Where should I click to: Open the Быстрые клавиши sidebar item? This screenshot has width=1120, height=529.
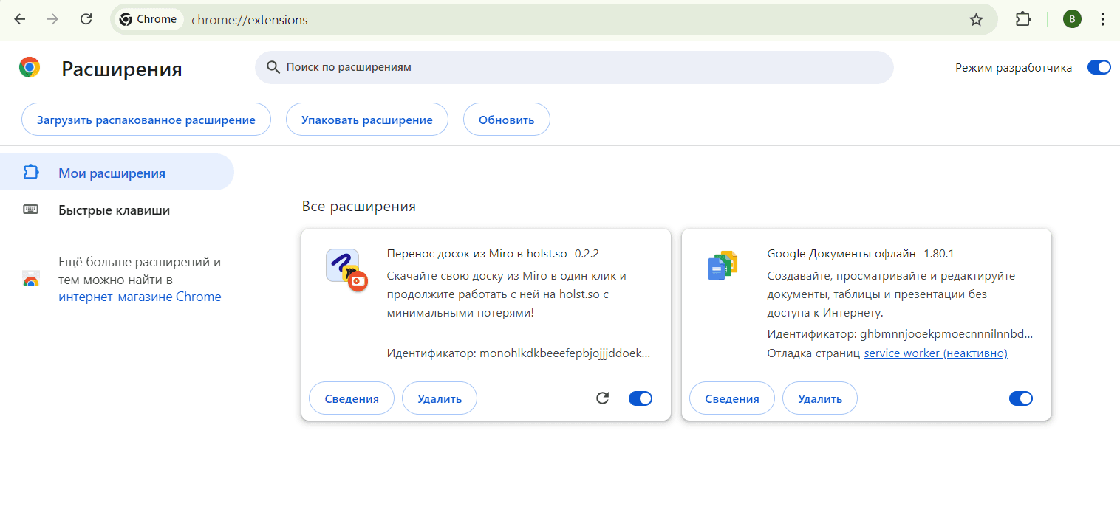(x=114, y=210)
